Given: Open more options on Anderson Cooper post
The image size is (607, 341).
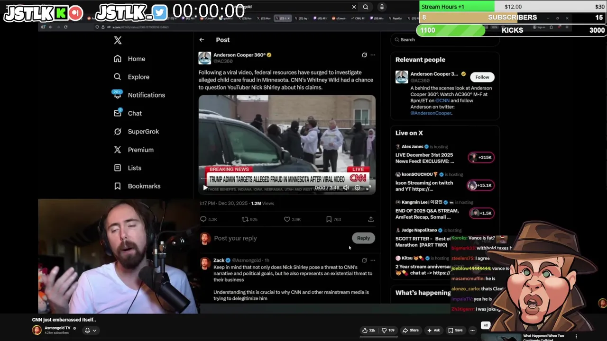Looking at the screenshot, I should tap(373, 55).
